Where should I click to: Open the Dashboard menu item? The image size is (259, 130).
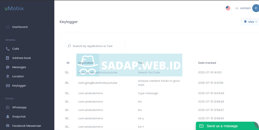click(20, 27)
